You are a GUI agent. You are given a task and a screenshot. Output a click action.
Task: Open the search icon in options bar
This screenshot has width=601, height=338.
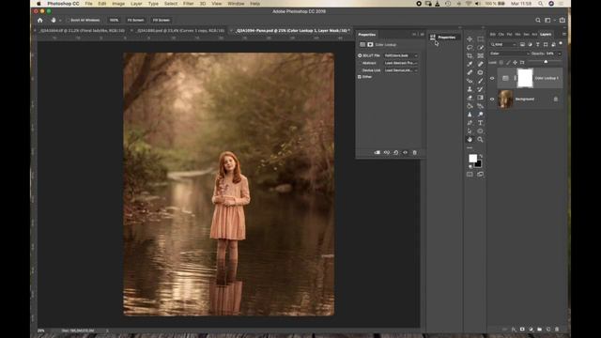[x=538, y=21]
